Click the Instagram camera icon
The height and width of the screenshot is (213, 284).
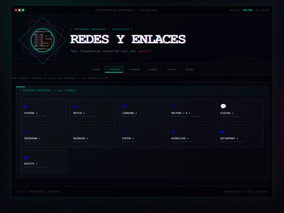coord(26,132)
